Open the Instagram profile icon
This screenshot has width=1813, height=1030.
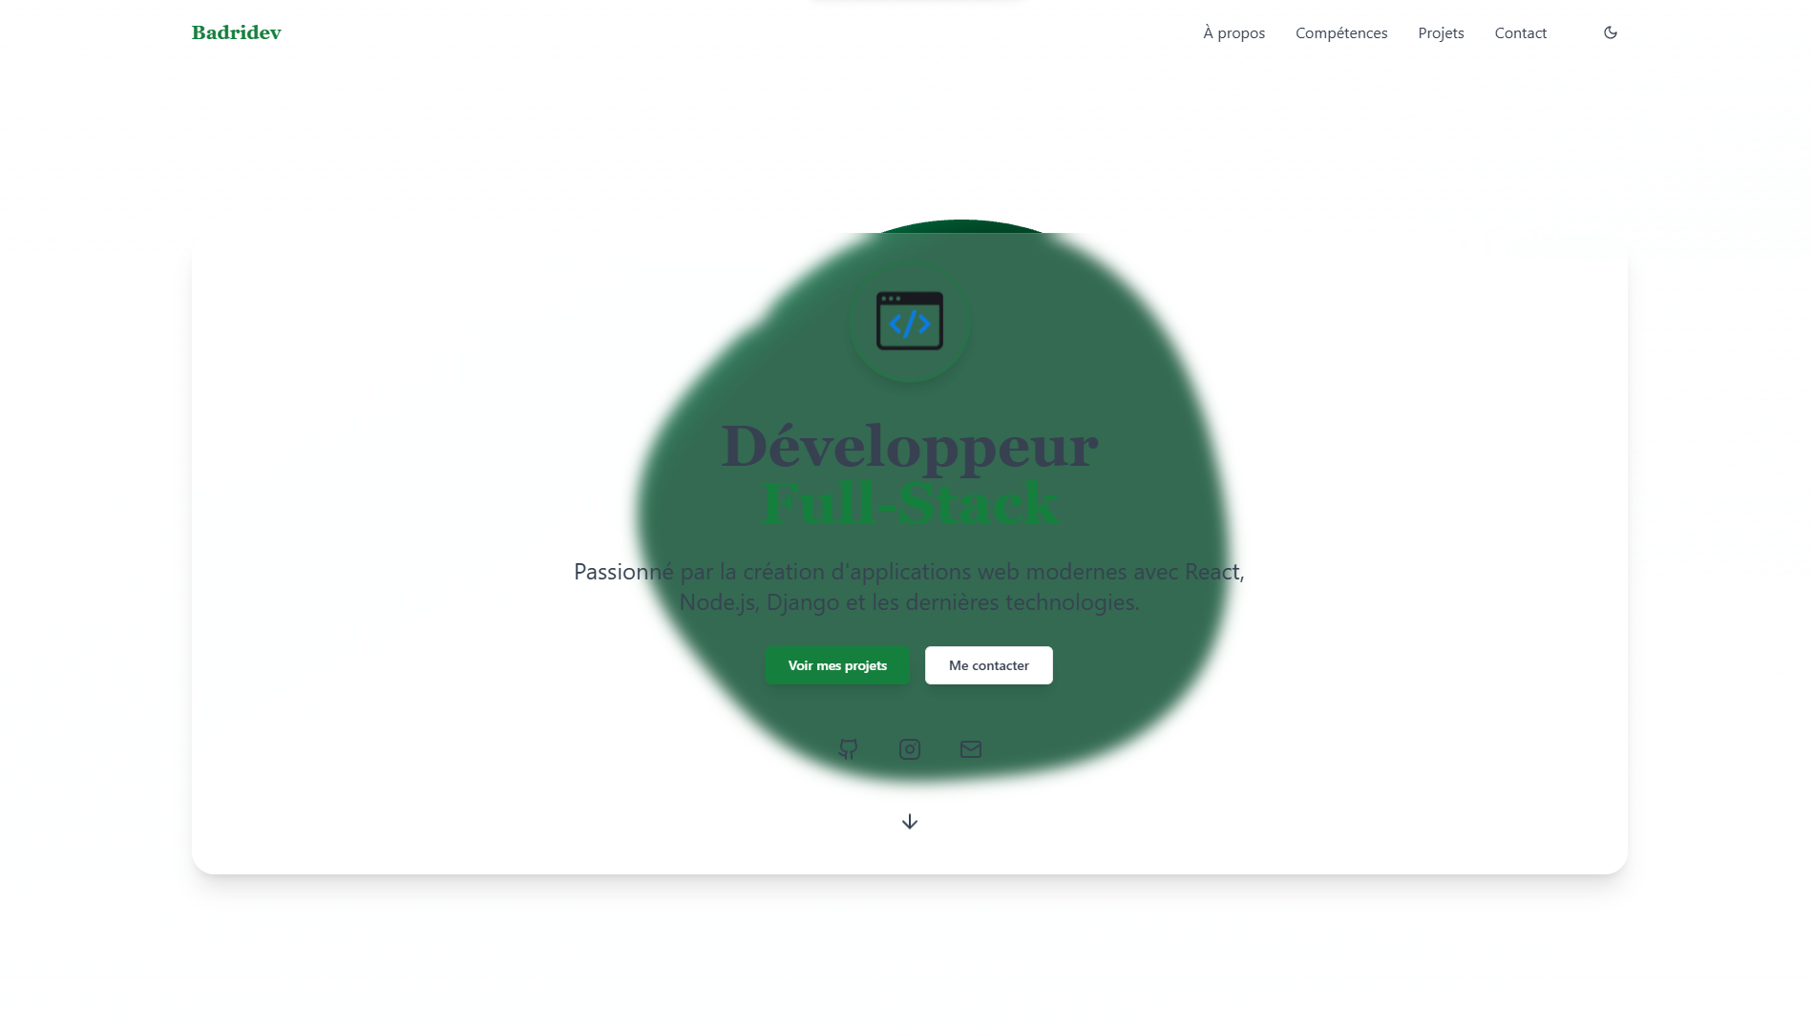[909, 749]
